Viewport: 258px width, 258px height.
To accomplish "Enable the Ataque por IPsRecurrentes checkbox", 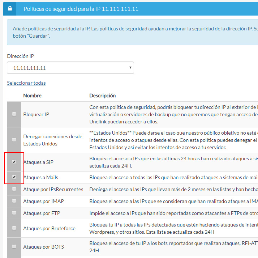I will (x=14, y=189).
